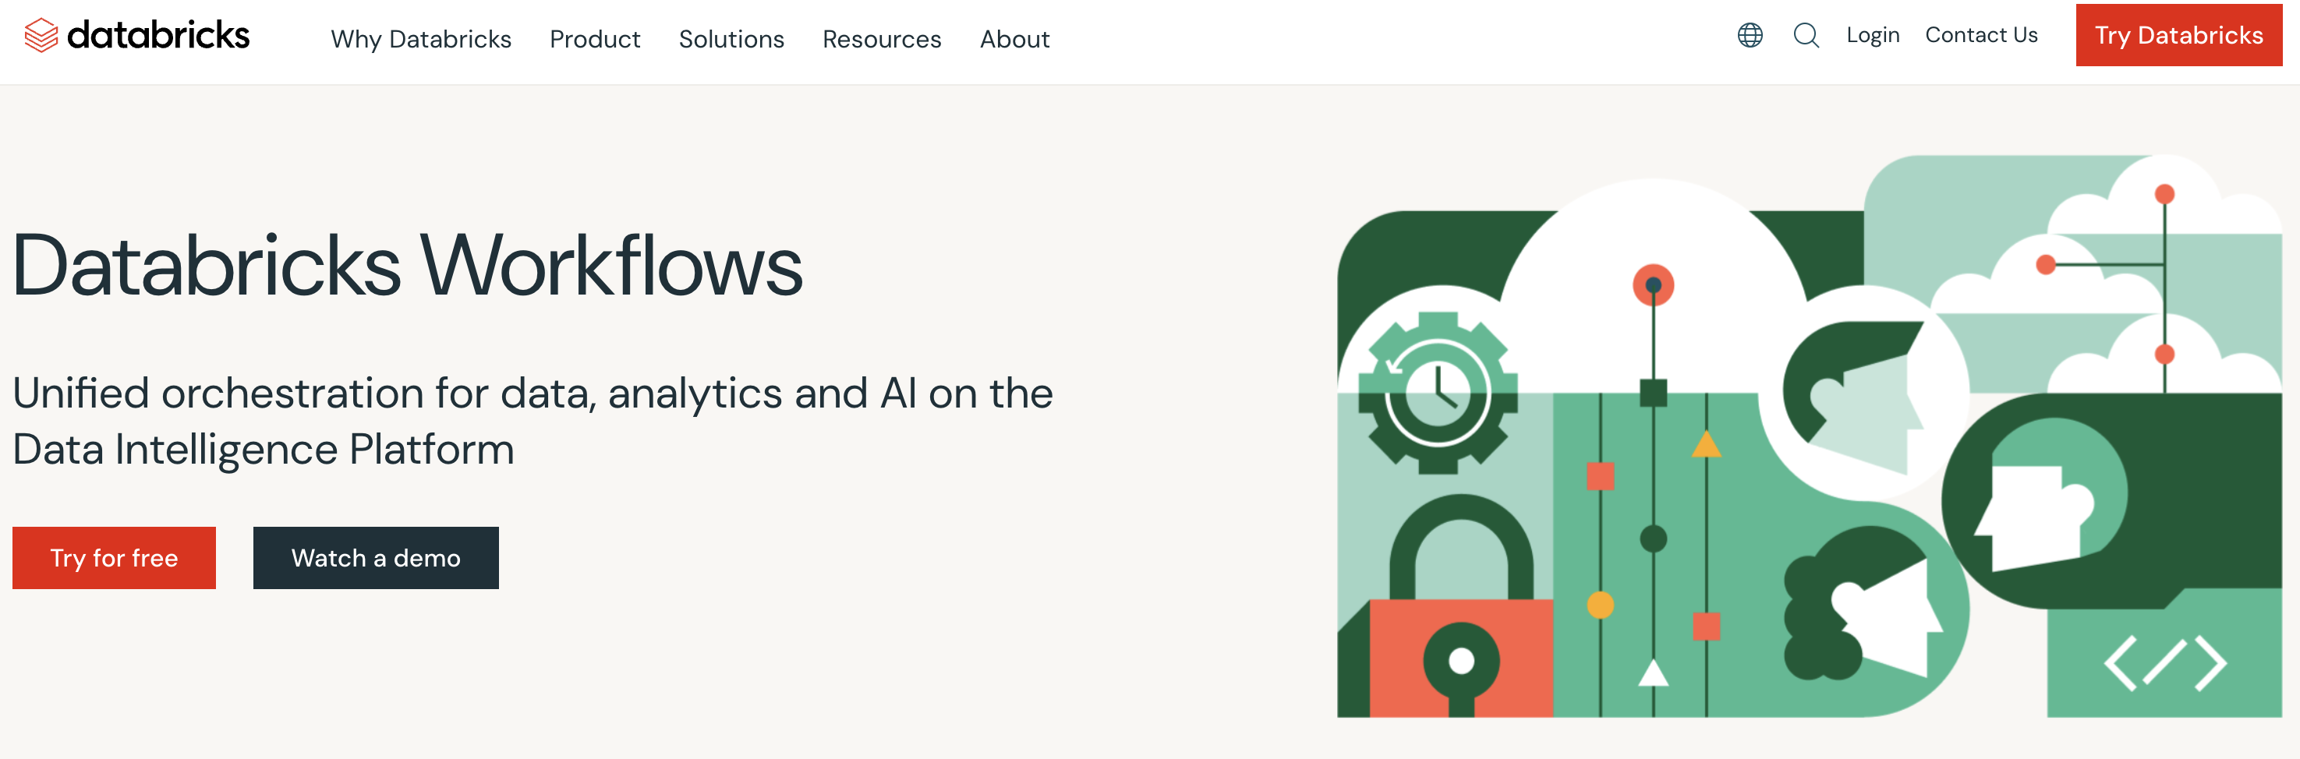Image resolution: width=2300 pixels, height=759 pixels.
Task: Open the About menu
Action: click(1014, 39)
